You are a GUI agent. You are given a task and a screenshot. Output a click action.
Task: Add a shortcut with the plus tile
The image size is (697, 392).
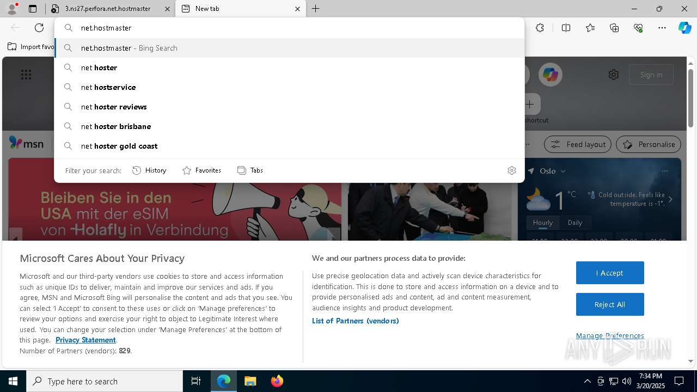(529, 104)
